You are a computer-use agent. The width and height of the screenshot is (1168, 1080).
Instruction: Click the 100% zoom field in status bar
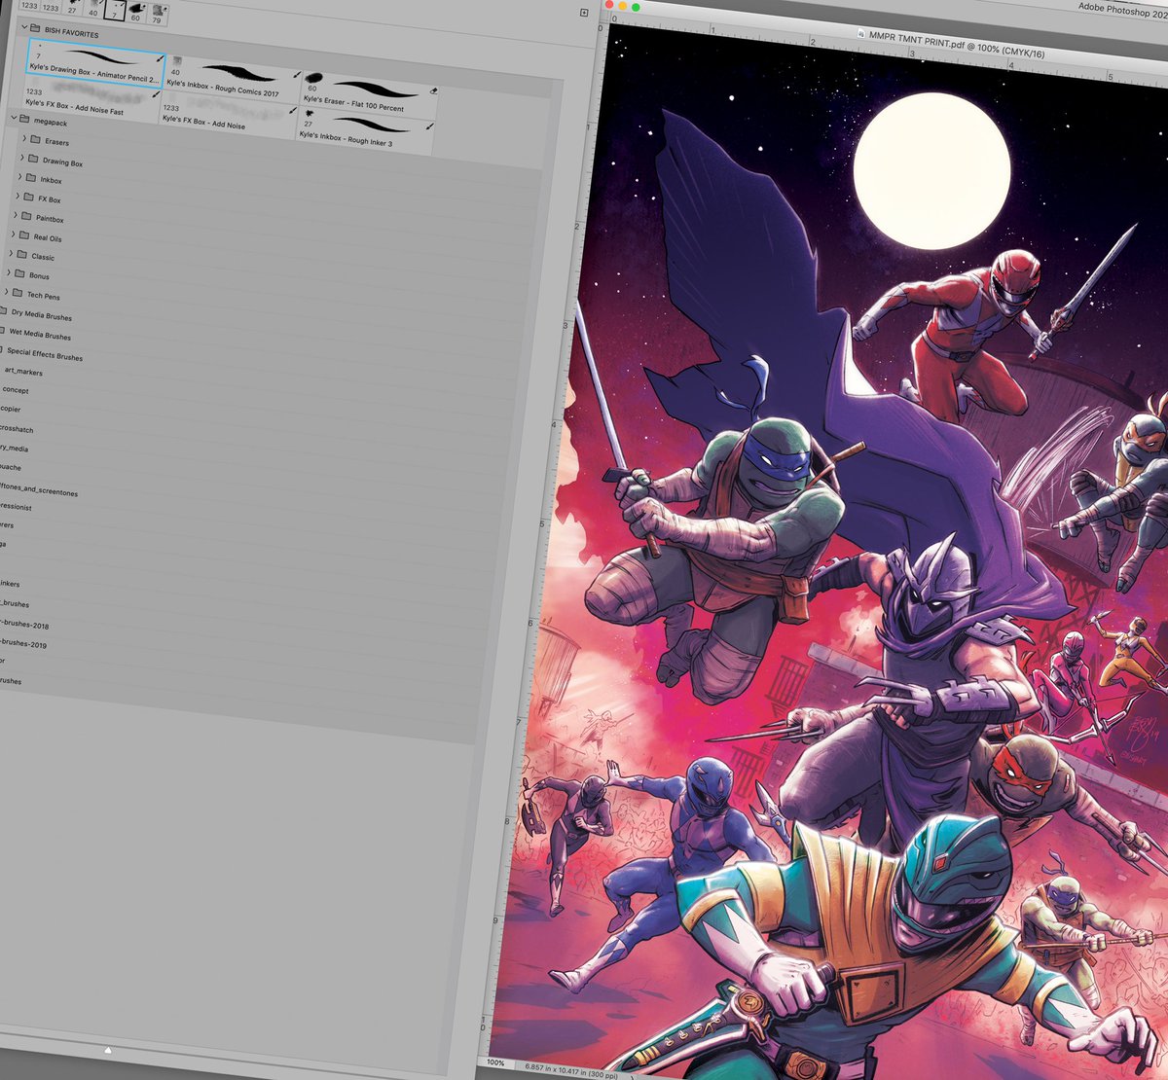point(495,1062)
